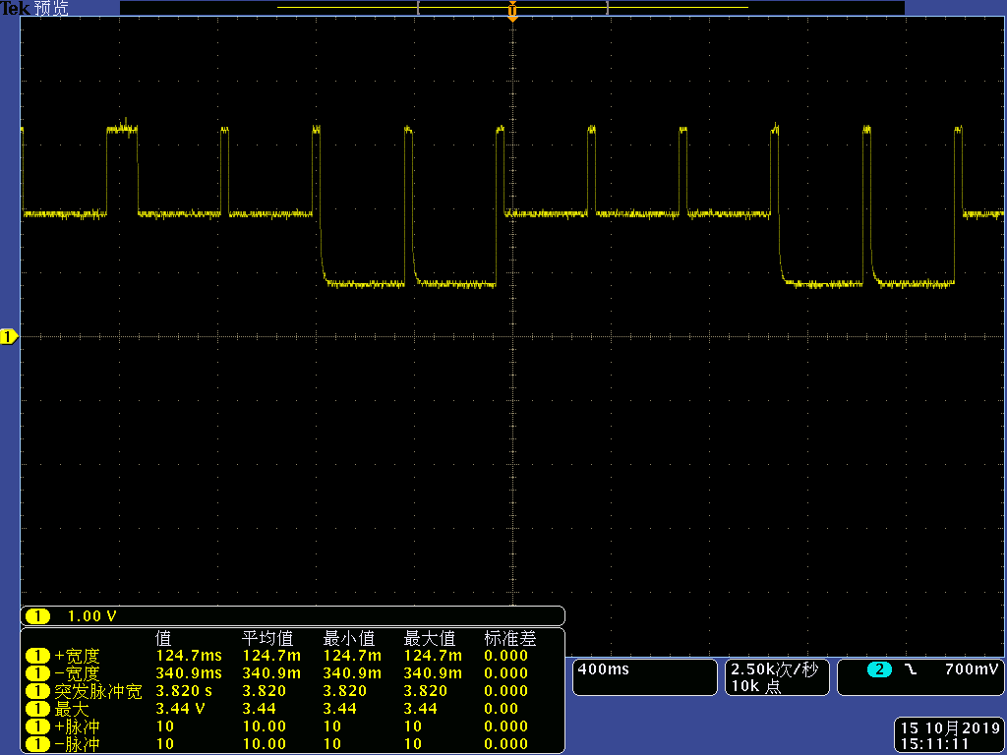Click the channel 1 ground level marker
The image size is (1007, 755).
pos(9,336)
